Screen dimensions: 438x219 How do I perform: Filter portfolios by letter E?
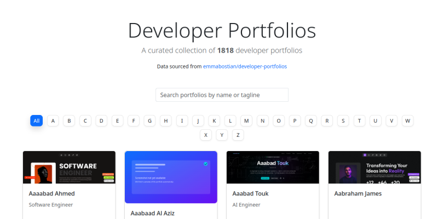pyautogui.click(x=117, y=120)
